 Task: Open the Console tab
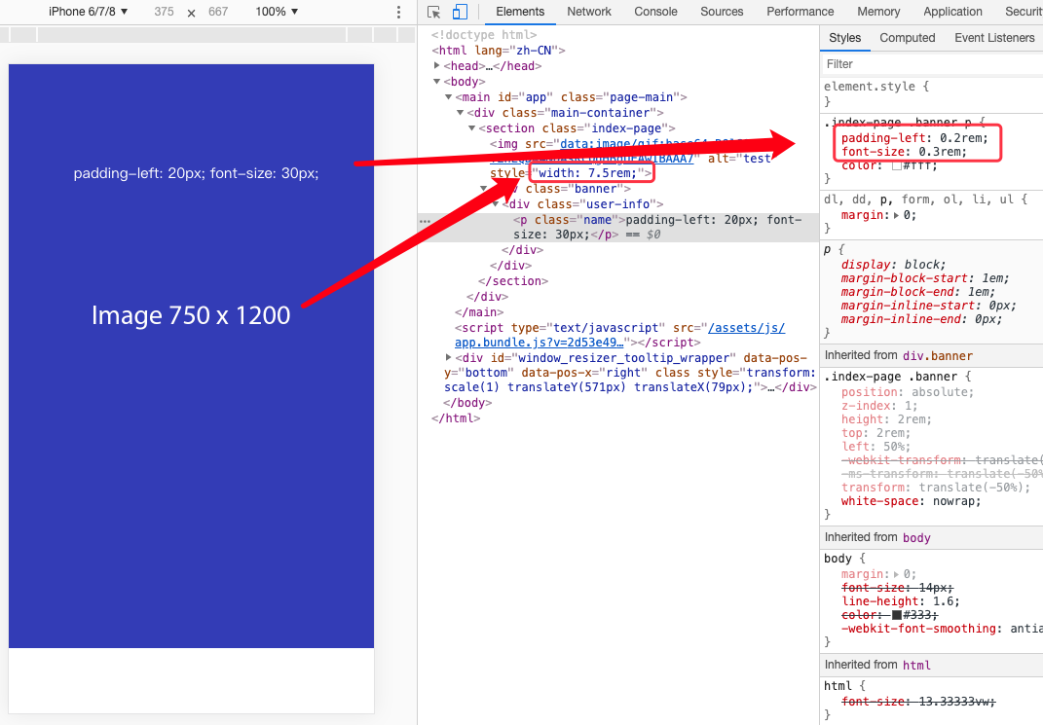[655, 12]
